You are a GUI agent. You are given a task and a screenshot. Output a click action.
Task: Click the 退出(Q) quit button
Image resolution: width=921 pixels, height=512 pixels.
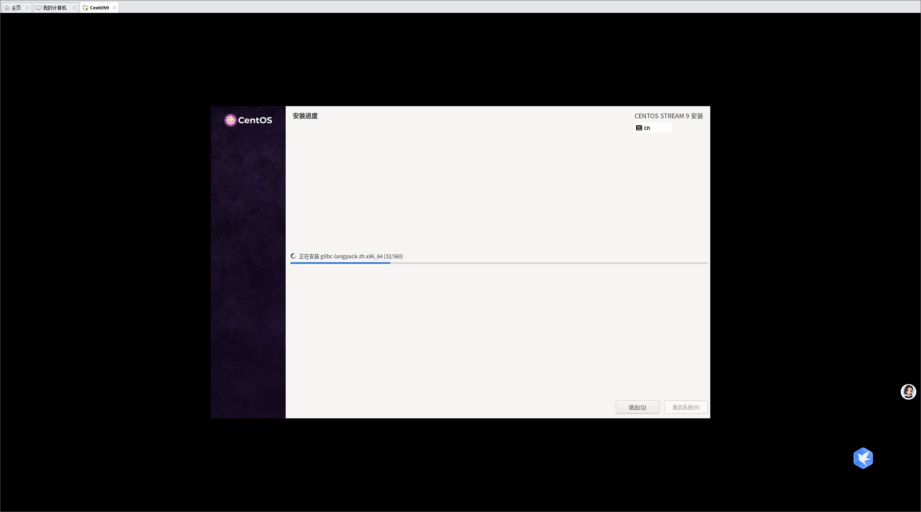[638, 407]
